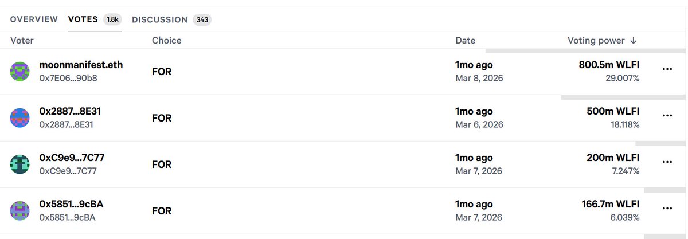Viewport: 688px width, 239px height.
Task: Click the Date column header
Action: coord(465,41)
